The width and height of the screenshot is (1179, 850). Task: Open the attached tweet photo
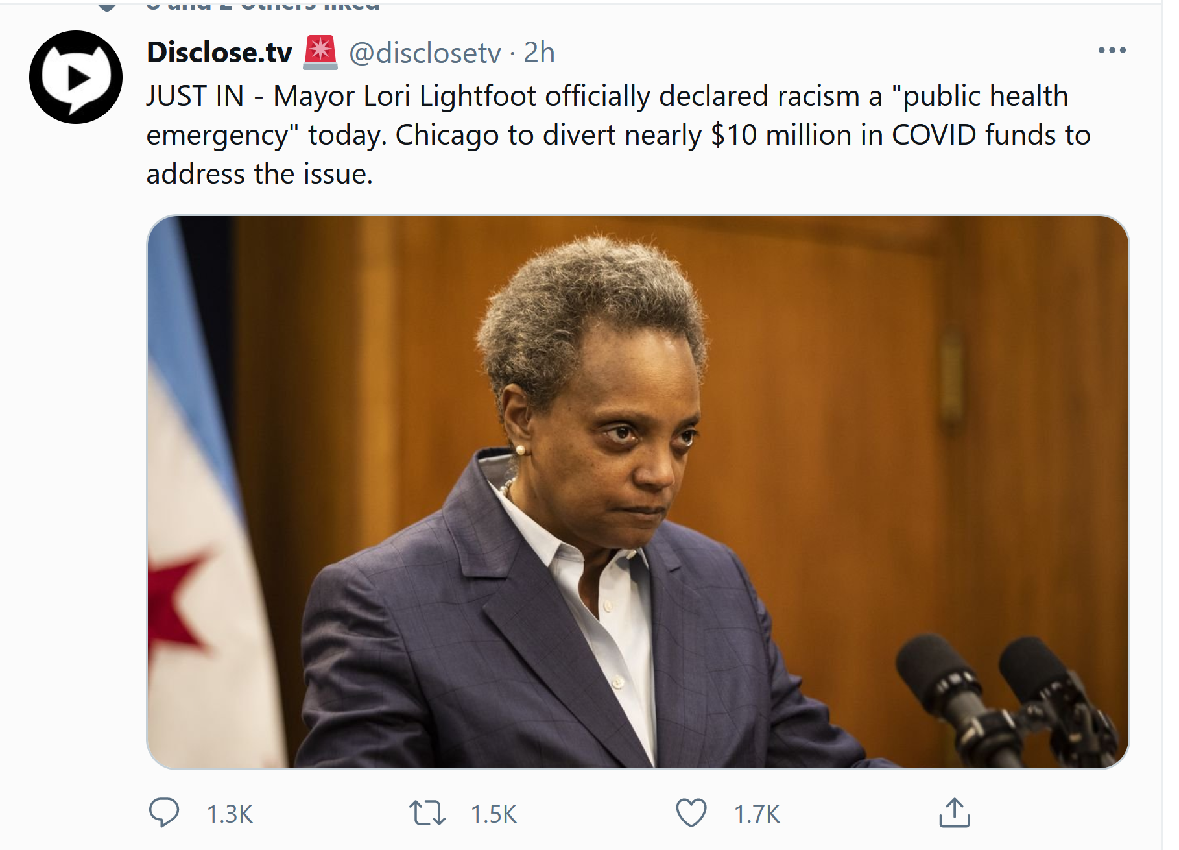[x=638, y=492]
